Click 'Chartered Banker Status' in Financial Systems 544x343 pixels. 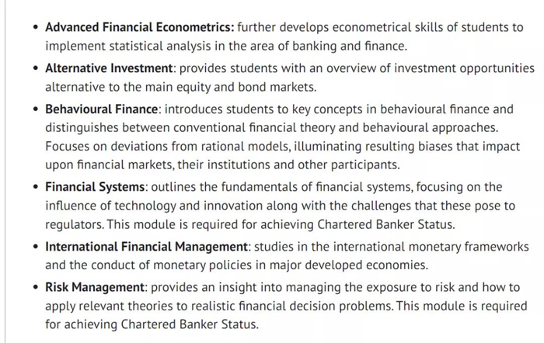point(385,224)
